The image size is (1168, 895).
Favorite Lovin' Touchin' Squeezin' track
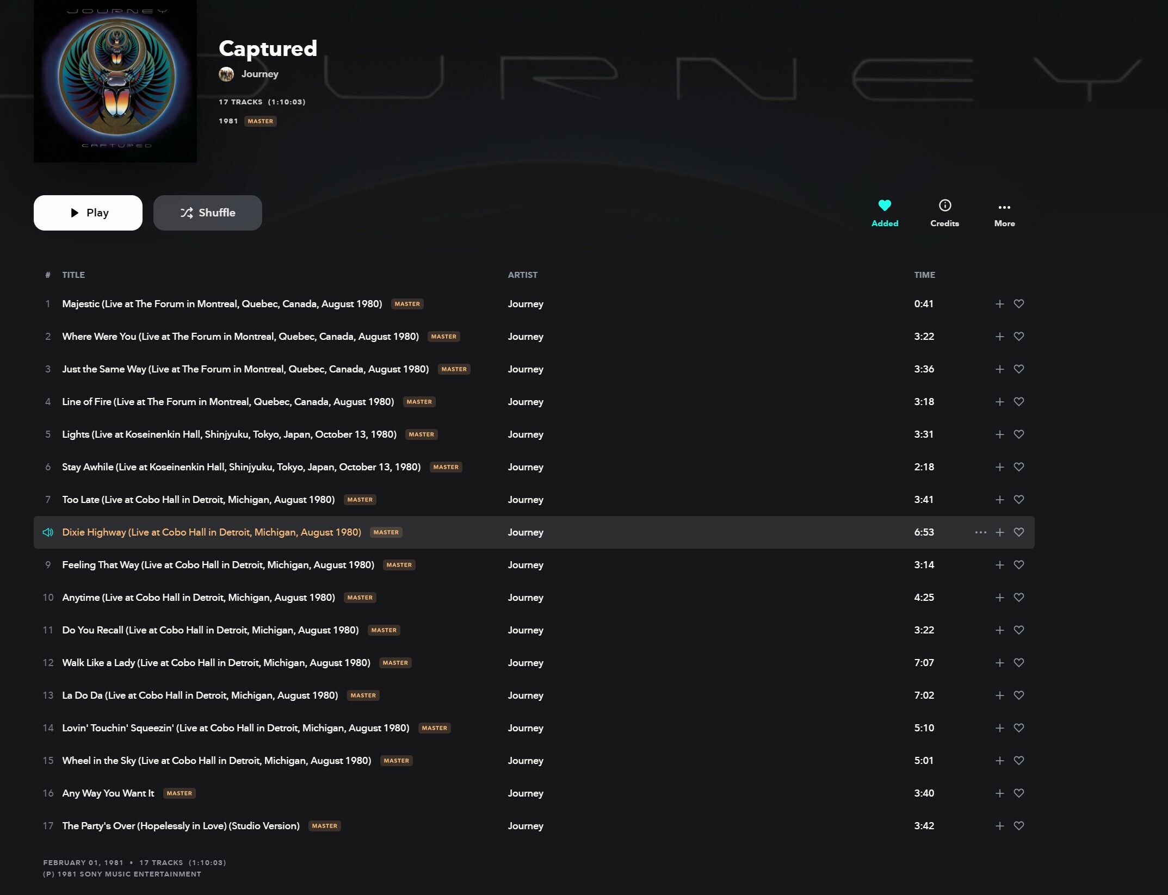(x=1019, y=728)
